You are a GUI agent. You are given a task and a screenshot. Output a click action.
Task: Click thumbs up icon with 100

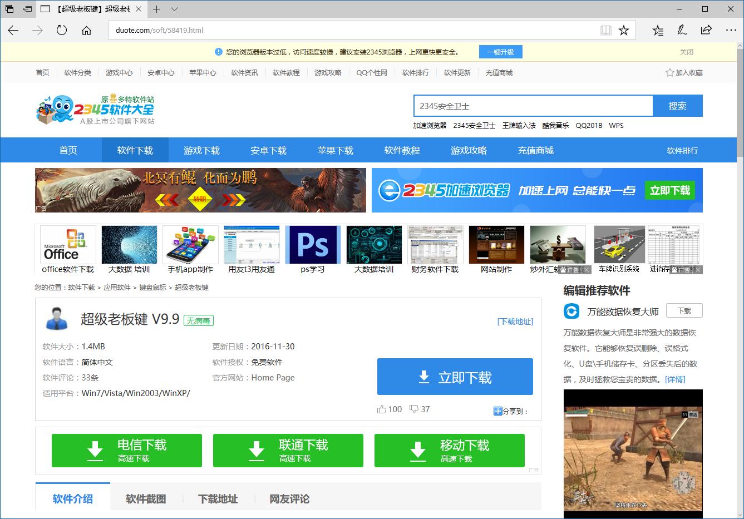pos(382,409)
